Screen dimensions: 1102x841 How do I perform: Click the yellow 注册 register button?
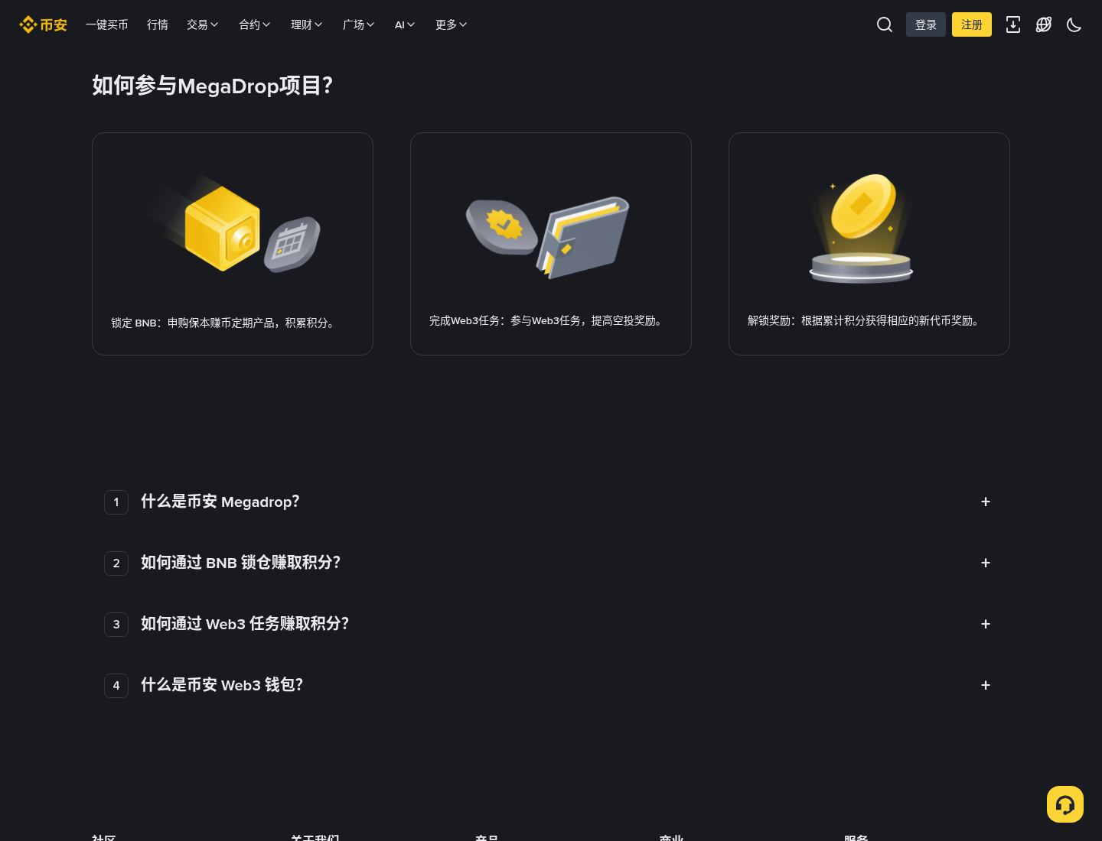click(972, 24)
